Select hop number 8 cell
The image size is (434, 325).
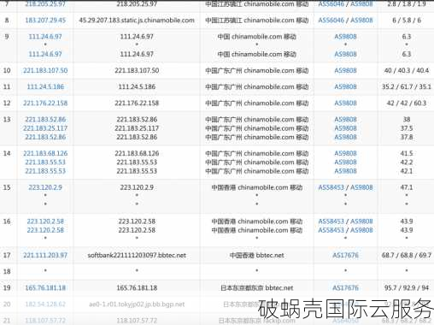7,21
